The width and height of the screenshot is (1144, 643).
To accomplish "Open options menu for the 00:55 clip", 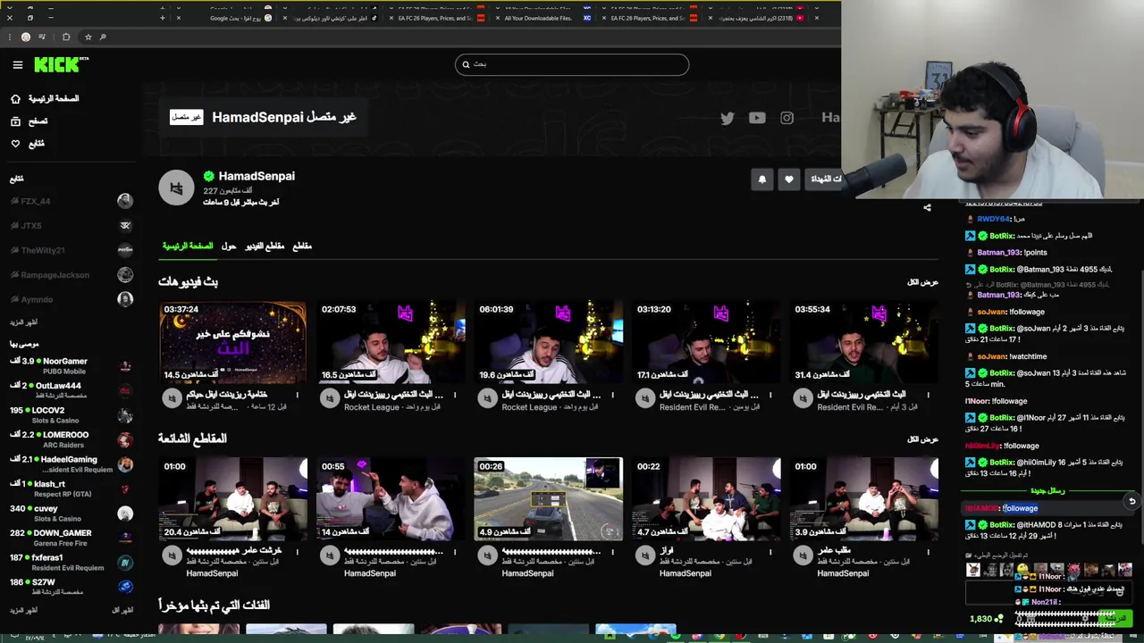I will tap(454, 552).
